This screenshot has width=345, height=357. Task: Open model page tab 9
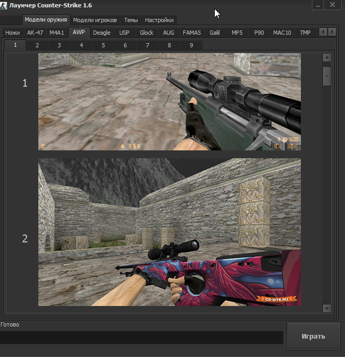point(191,45)
